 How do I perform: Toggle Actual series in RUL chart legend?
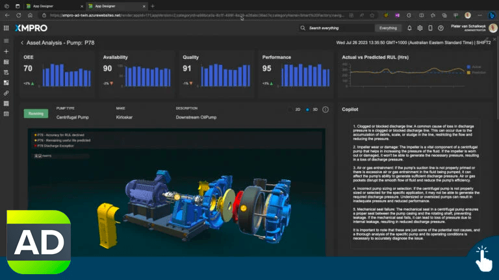click(x=473, y=66)
